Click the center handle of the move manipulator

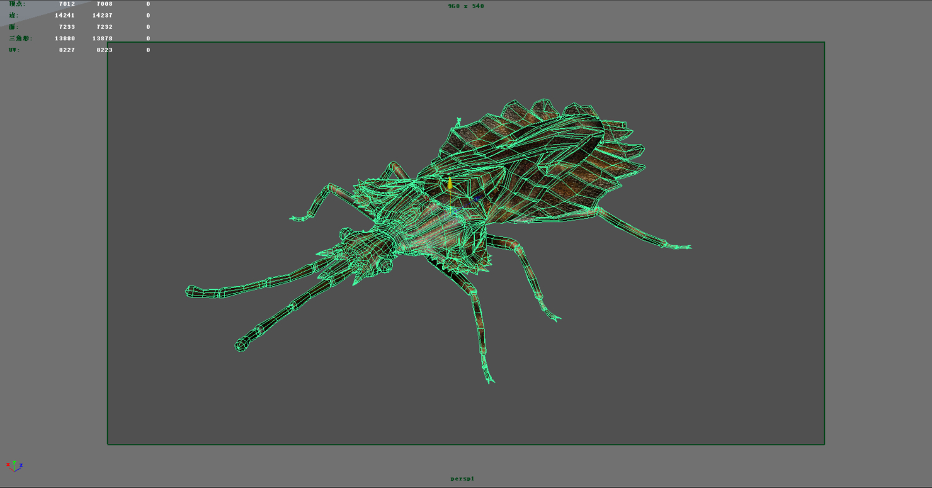pos(451,214)
